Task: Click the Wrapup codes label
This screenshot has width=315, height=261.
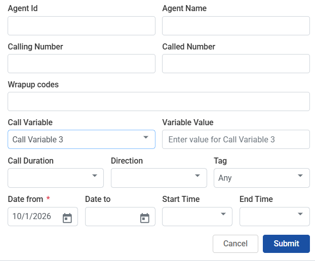Action: point(33,84)
